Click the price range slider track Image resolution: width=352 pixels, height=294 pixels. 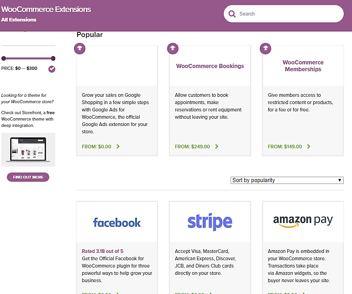tap(28, 58)
